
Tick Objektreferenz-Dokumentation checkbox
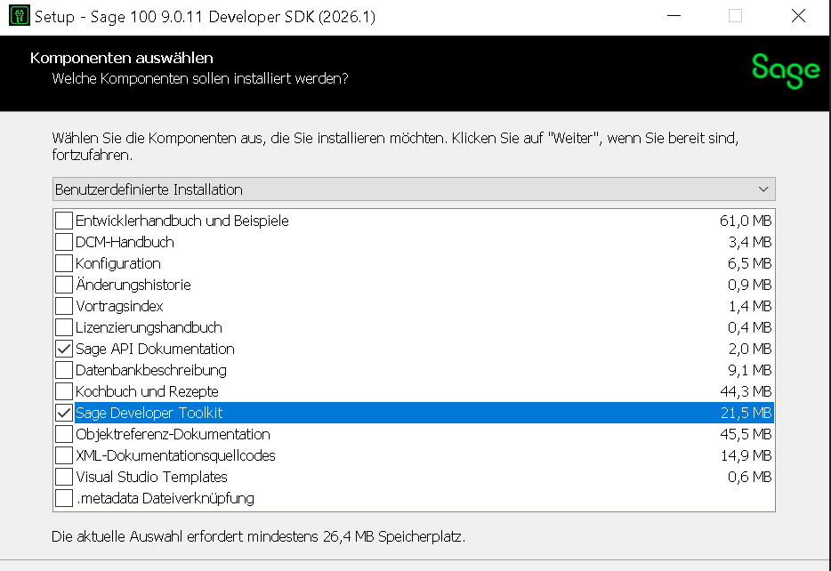pos(64,434)
